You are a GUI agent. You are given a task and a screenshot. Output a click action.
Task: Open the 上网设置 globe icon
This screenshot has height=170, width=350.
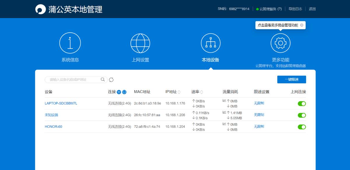140,42
